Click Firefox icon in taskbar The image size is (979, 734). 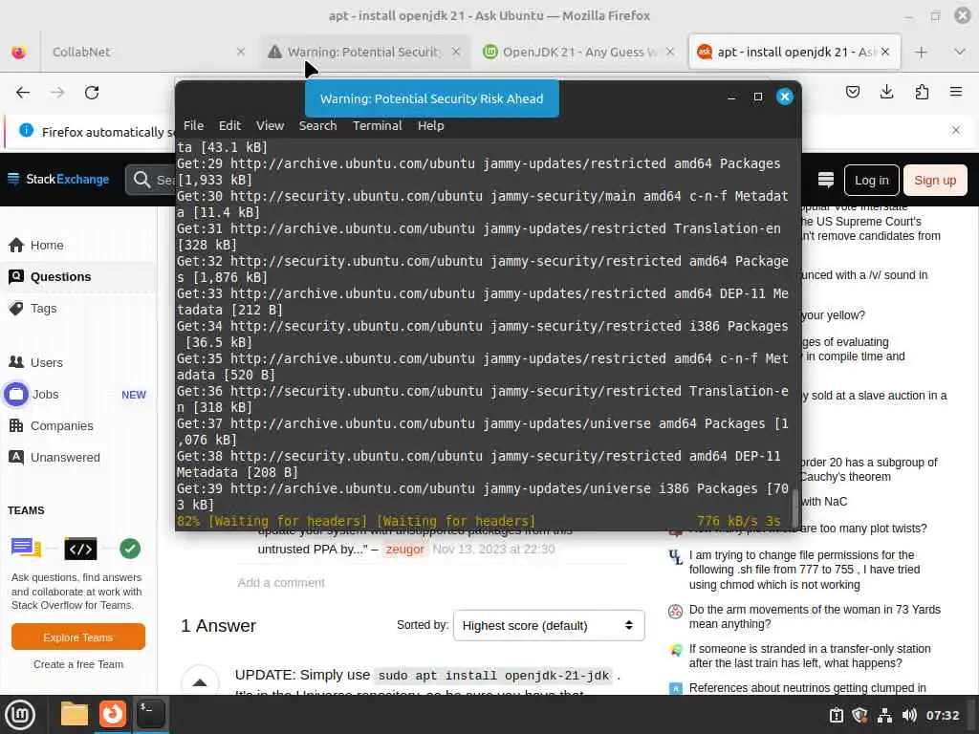tap(113, 714)
